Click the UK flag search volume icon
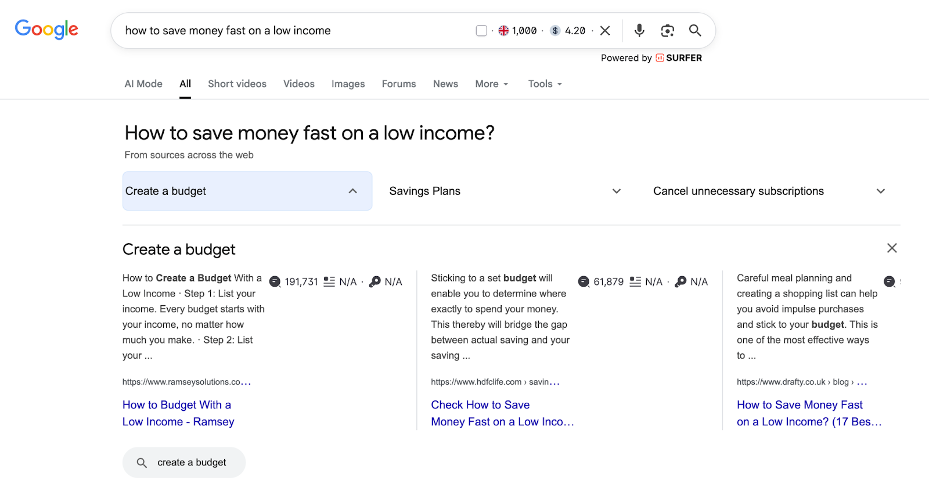Viewport: 929px width, 488px height. pyautogui.click(x=503, y=31)
